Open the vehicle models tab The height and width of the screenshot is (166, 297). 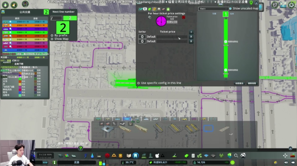(159, 9)
